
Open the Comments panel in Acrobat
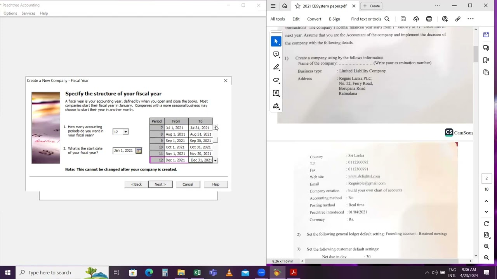tap(486, 48)
